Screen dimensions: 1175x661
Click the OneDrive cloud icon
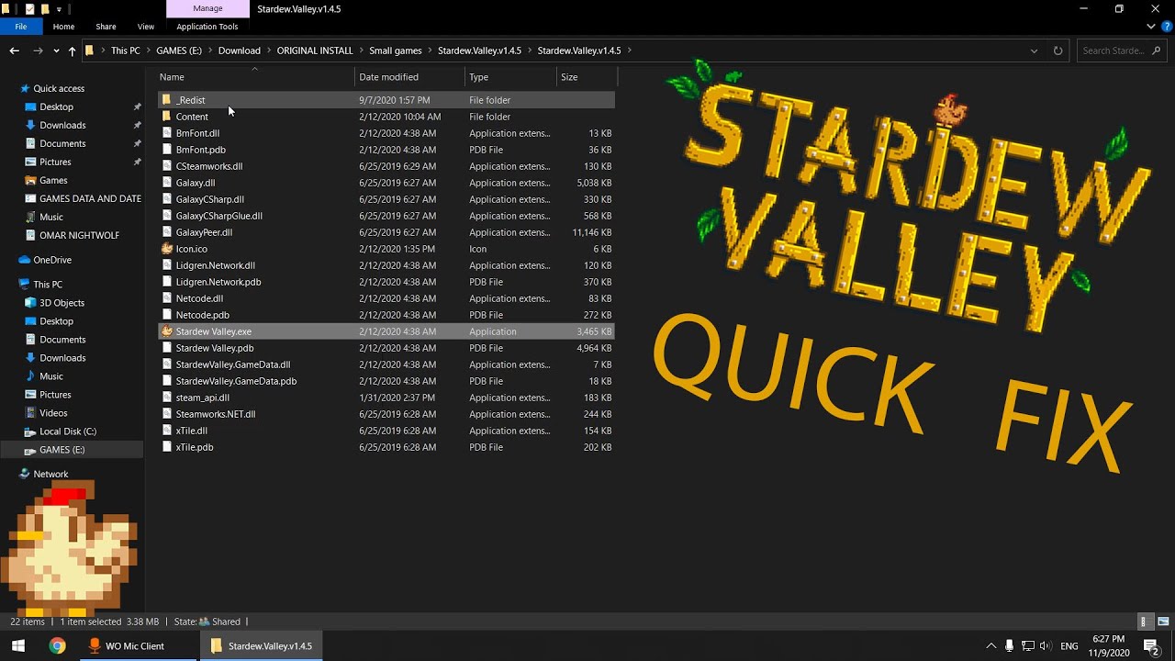[x=25, y=260]
